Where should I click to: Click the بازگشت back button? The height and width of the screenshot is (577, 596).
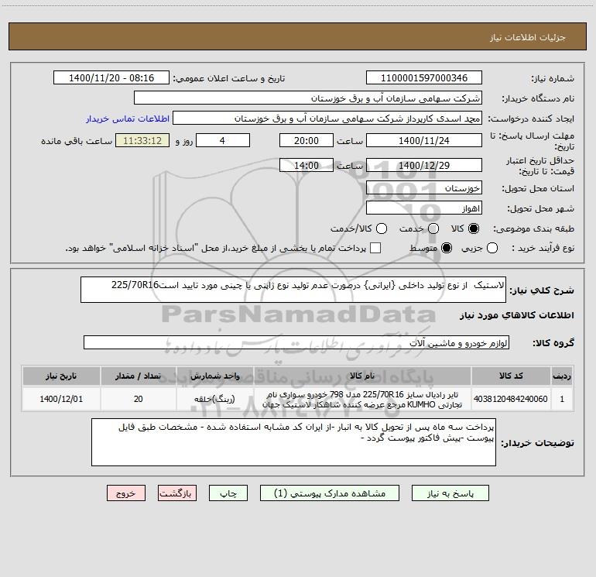coord(177,493)
